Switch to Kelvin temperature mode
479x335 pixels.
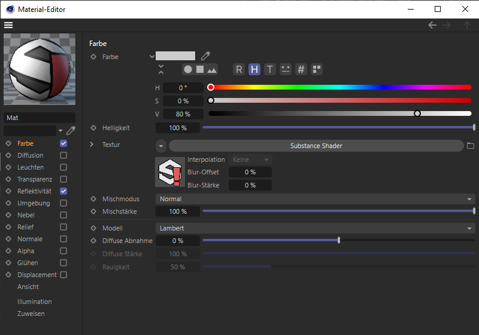coord(270,69)
